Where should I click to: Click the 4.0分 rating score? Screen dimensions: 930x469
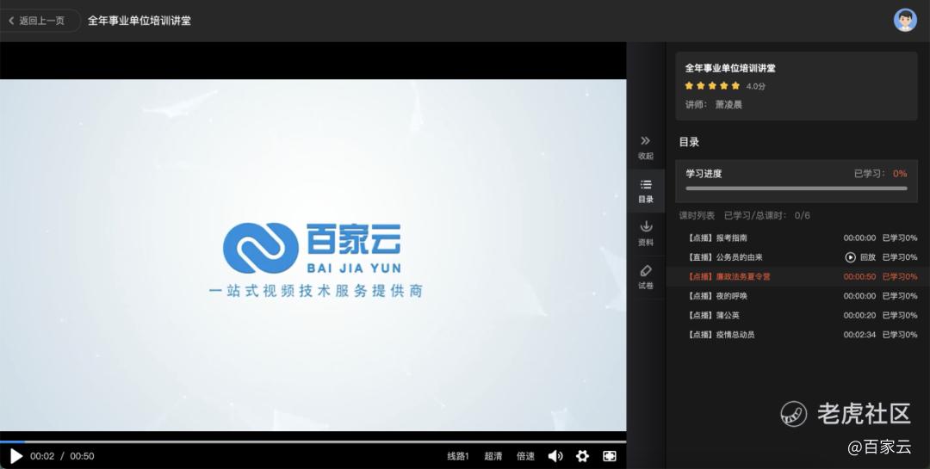click(x=756, y=86)
